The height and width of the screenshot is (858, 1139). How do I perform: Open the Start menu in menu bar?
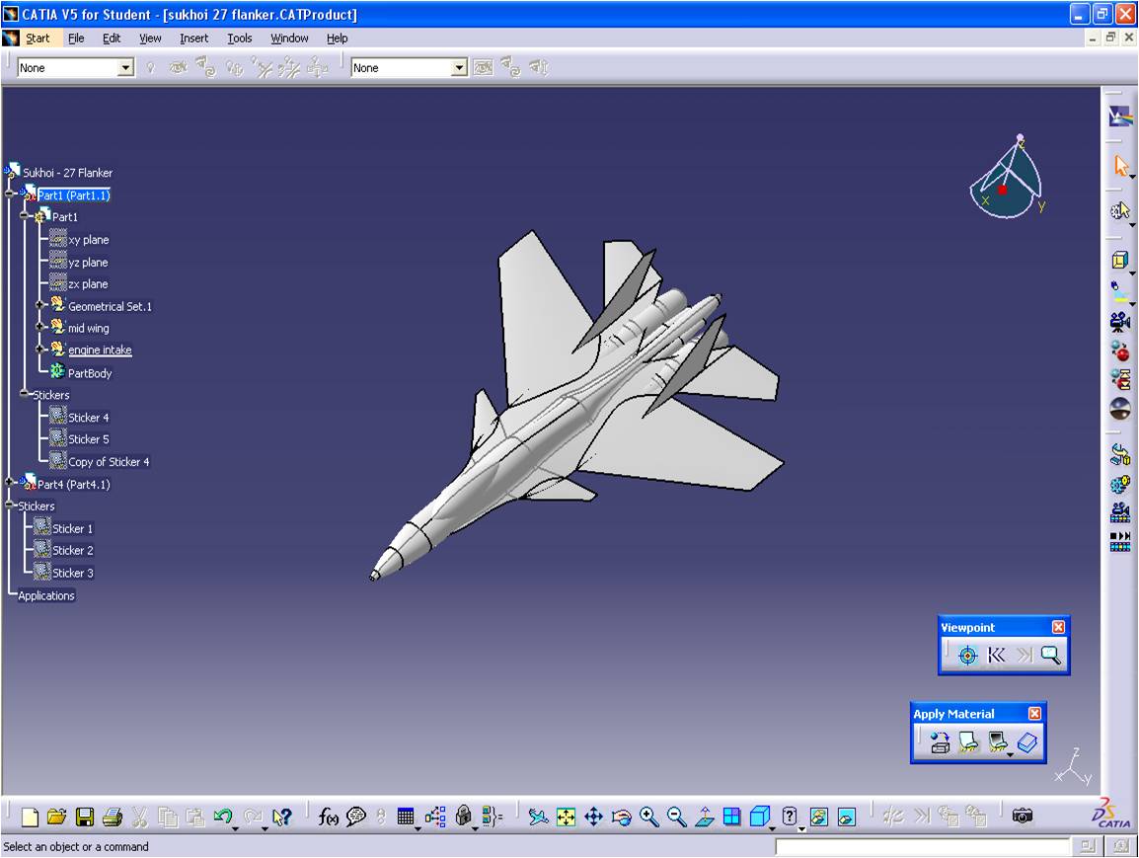[x=38, y=39]
